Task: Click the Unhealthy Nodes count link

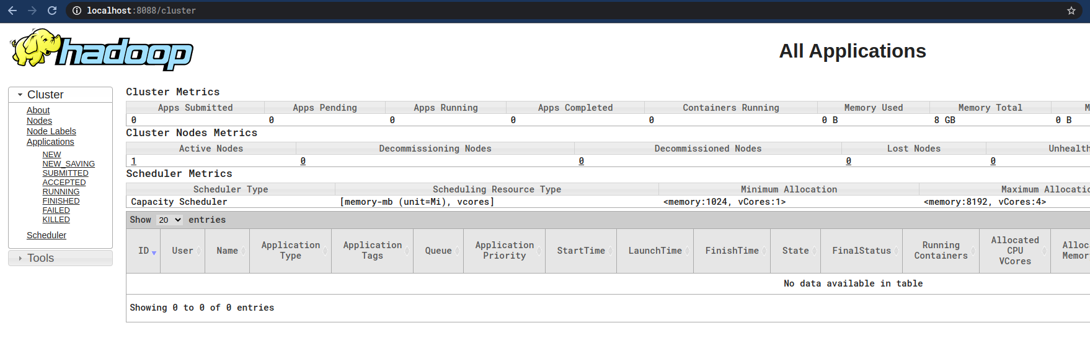Action: click(x=993, y=161)
